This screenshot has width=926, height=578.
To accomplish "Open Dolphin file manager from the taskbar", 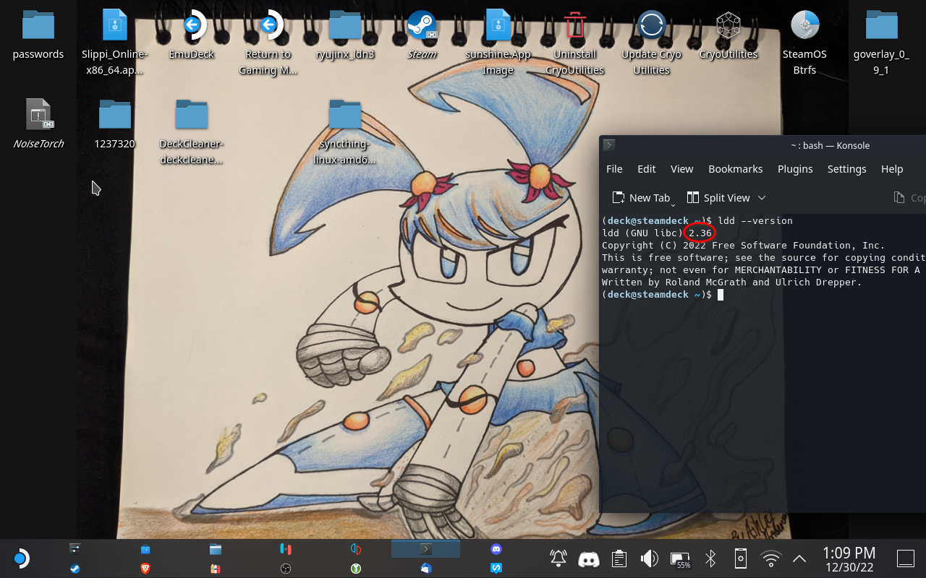I will point(215,549).
